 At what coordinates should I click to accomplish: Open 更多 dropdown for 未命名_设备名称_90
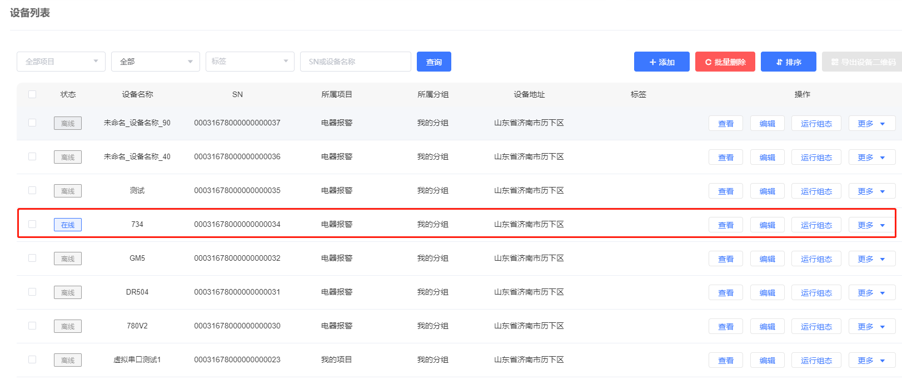coord(871,124)
